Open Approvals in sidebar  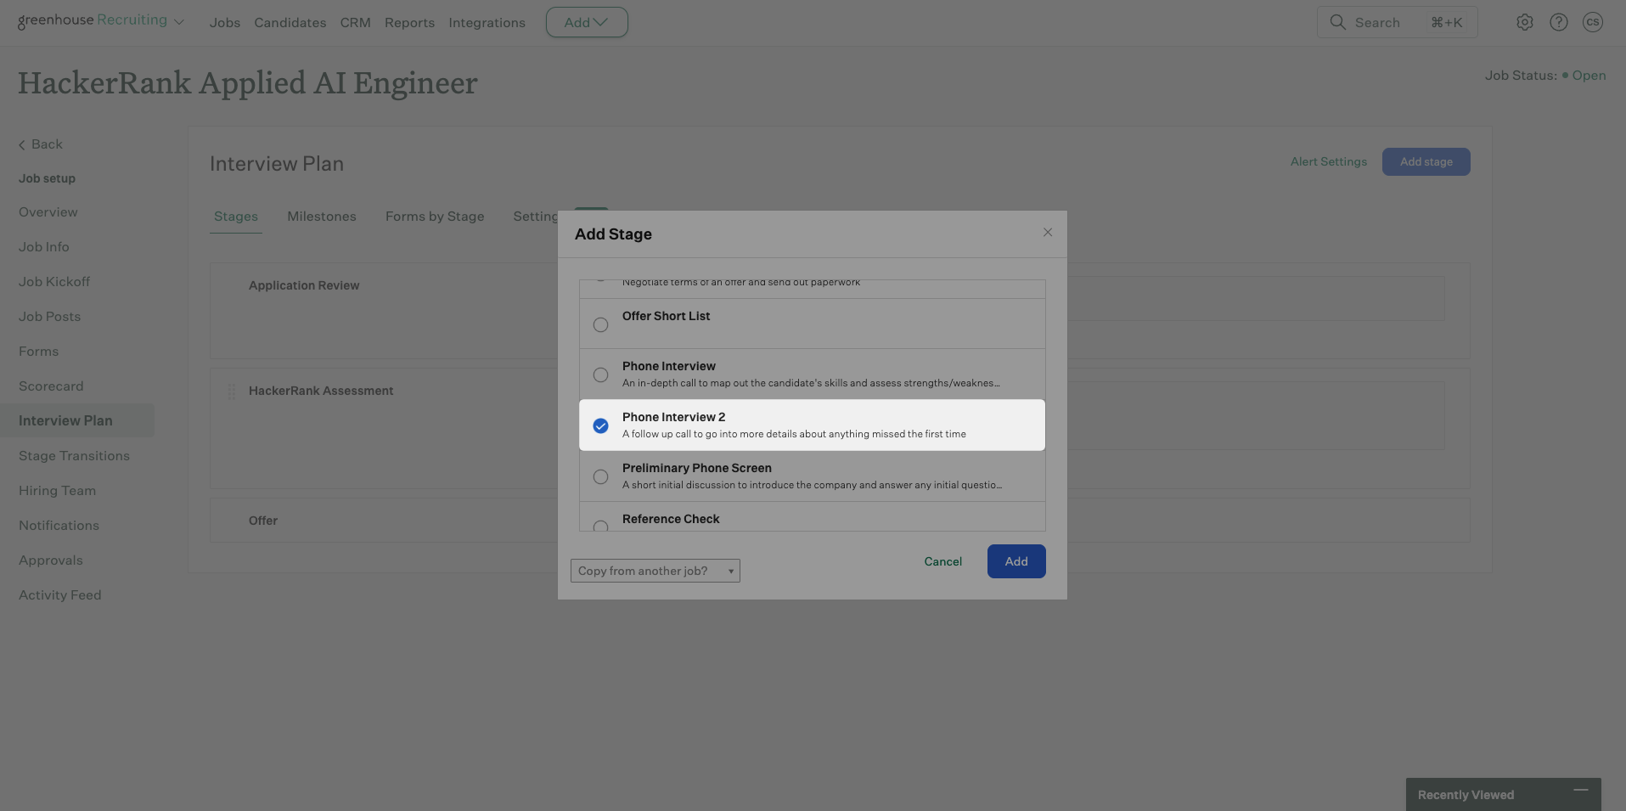point(51,560)
